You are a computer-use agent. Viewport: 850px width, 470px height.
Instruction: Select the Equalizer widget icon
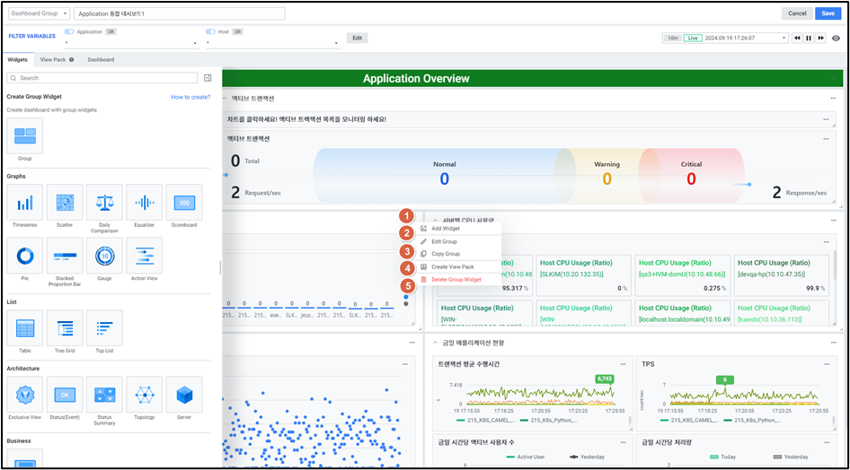144,204
